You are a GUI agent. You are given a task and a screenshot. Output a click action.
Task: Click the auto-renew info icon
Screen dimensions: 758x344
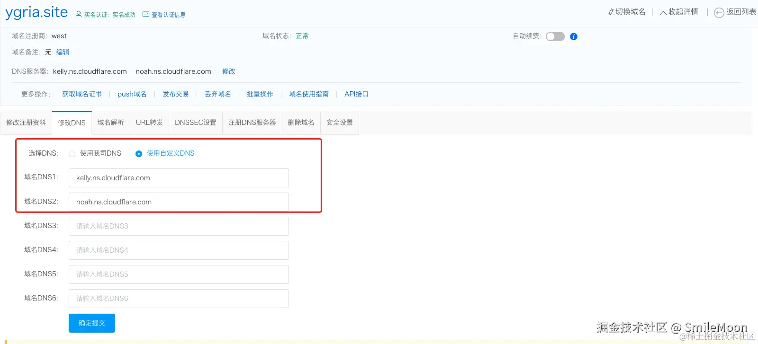coord(574,36)
